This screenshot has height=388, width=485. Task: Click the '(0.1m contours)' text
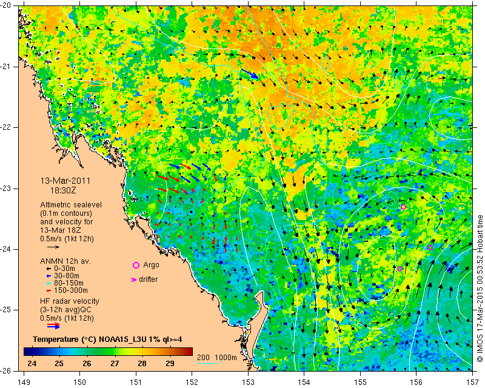click(x=66, y=213)
